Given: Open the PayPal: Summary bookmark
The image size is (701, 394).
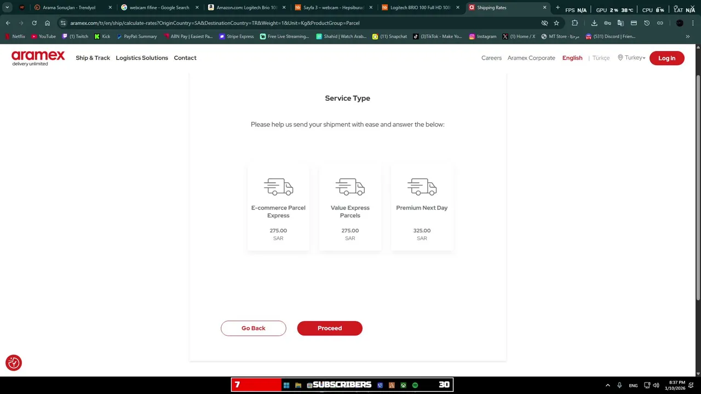Looking at the screenshot, I should click(137, 37).
